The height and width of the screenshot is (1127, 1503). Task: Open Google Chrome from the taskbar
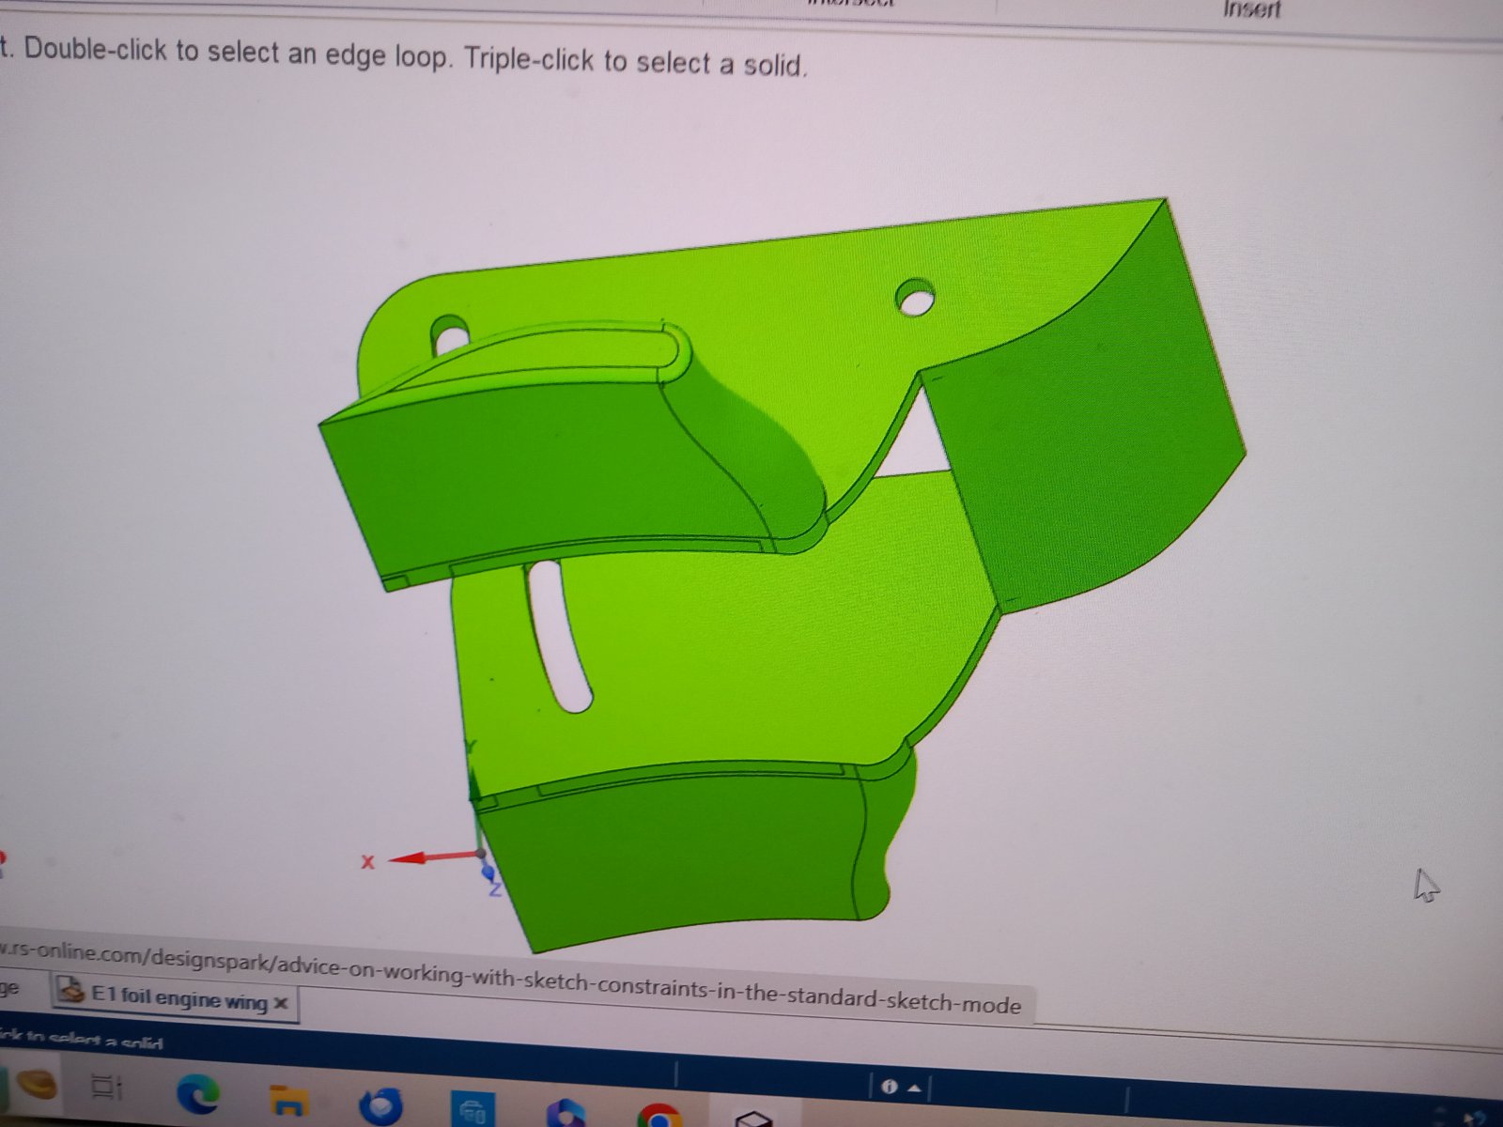tap(659, 1116)
